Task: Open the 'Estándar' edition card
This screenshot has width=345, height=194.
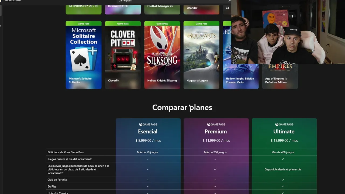Action: (201, 9)
